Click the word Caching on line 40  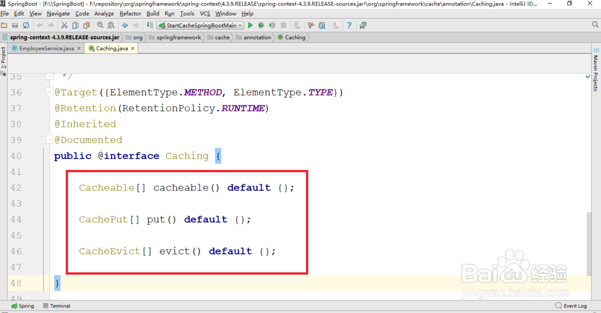[x=187, y=156]
